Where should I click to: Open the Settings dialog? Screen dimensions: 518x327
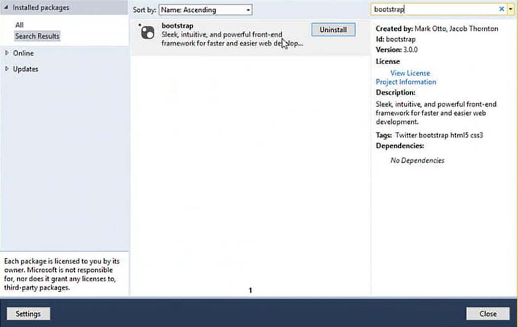point(28,313)
